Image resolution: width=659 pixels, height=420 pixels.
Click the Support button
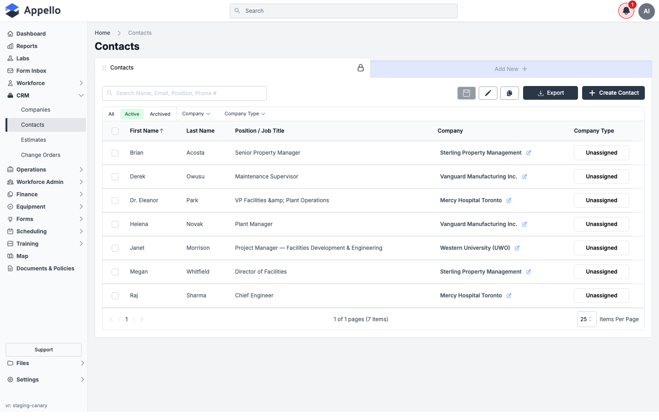coord(43,350)
